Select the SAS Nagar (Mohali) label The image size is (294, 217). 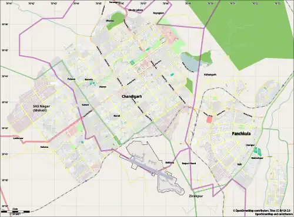tap(41, 108)
